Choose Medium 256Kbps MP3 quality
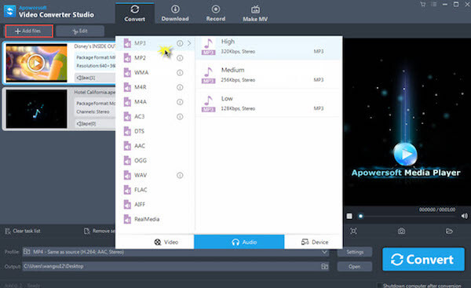Screen dimensions: 471x288 (268, 75)
